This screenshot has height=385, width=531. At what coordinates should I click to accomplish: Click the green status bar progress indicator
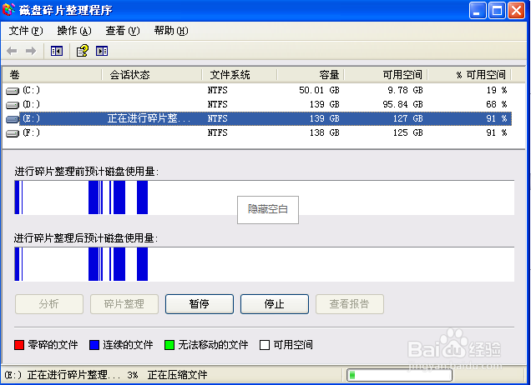pos(352,374)
